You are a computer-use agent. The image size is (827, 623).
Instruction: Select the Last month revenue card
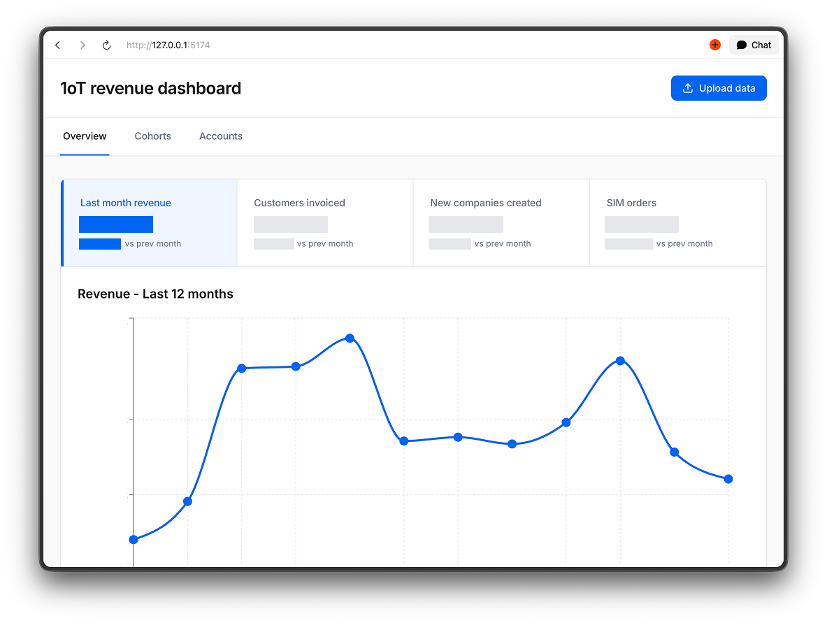149,222
